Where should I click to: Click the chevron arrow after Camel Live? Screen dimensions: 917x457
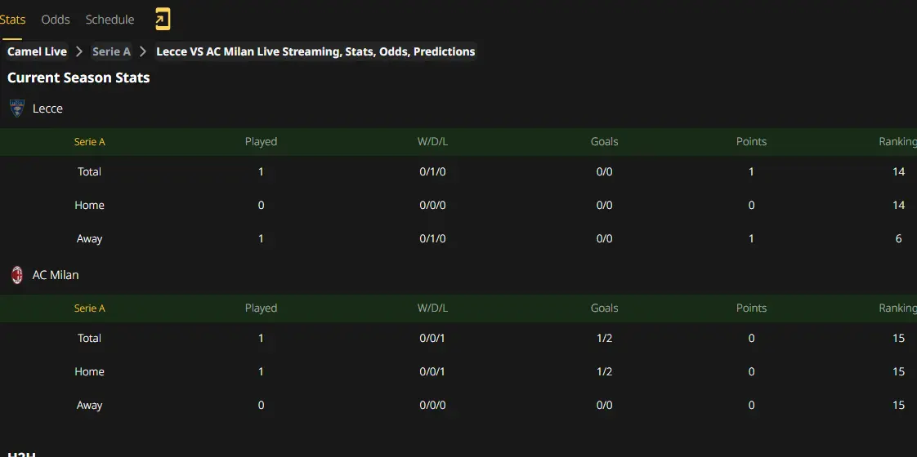[79, 52]
